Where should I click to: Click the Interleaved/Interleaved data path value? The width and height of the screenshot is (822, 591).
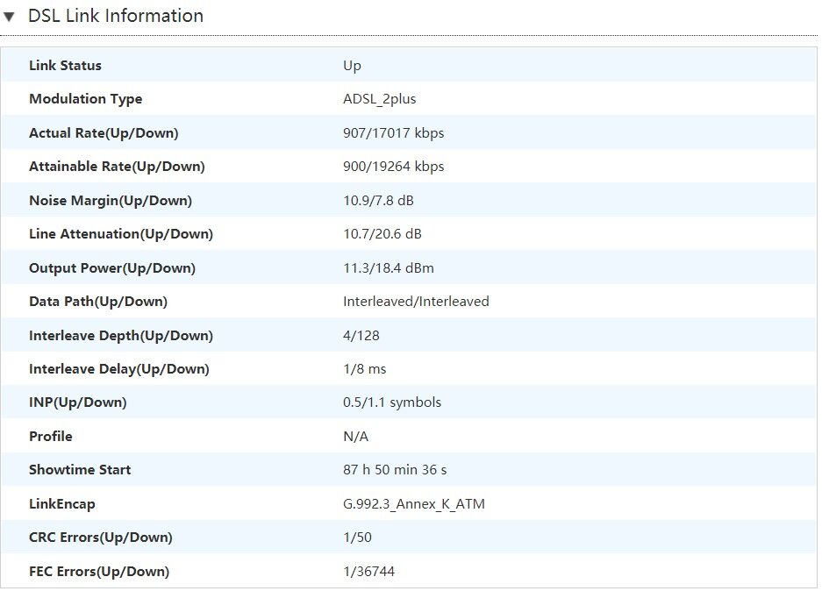416,302
